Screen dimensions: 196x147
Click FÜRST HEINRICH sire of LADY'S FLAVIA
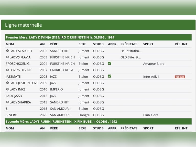[62, 57]
